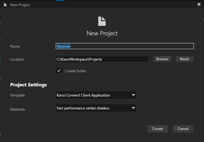This screenshot has height=142, width=204.
Task: Click the document icon in title bar
Action: [5, 5]
